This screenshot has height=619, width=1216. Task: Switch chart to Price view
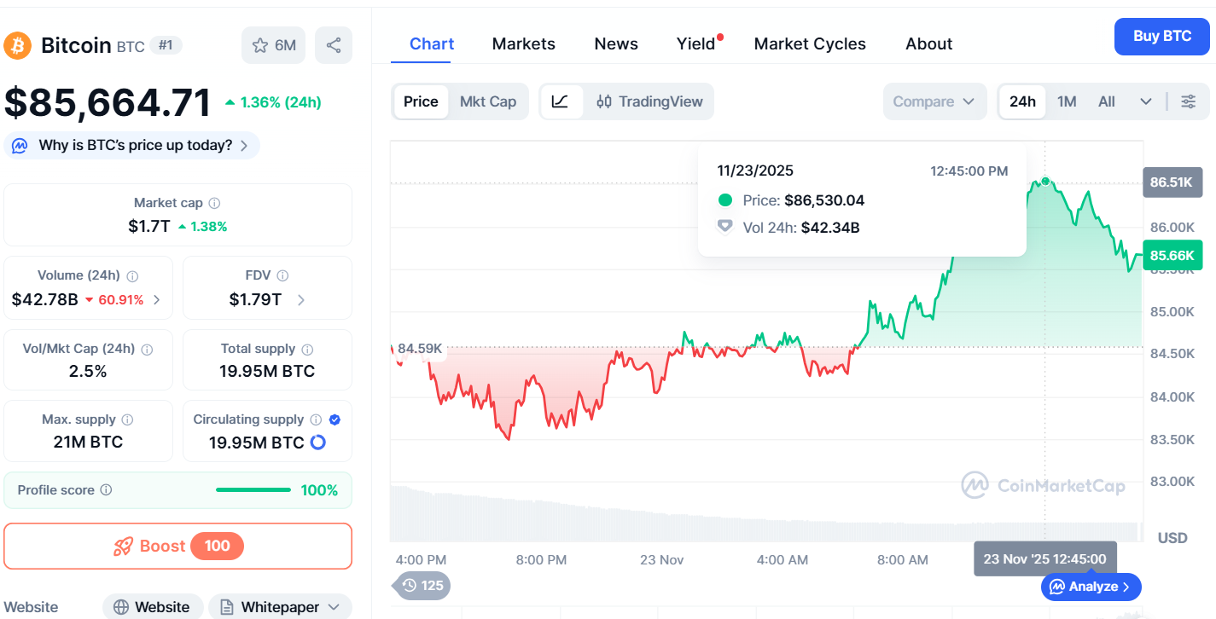[421, 101]
